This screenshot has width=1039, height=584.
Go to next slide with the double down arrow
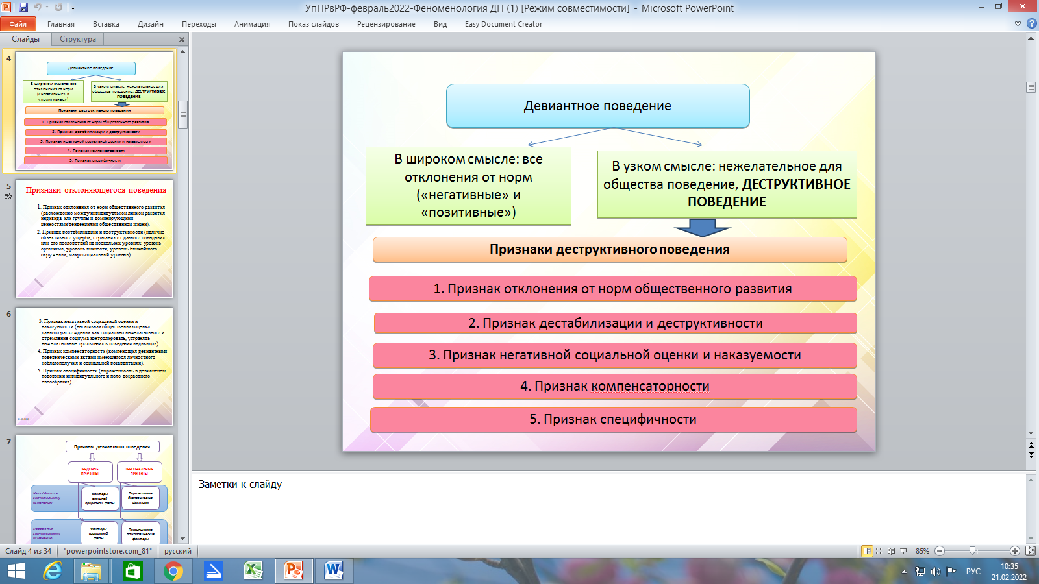[1031, 455]
